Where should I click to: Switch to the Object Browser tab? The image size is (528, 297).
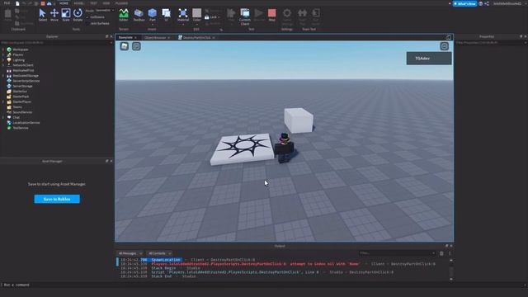(x=155, y=38)
